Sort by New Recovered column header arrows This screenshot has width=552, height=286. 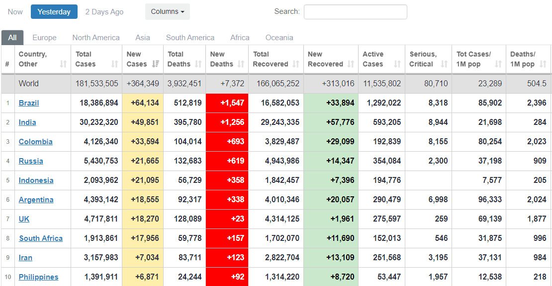point(351,64)
